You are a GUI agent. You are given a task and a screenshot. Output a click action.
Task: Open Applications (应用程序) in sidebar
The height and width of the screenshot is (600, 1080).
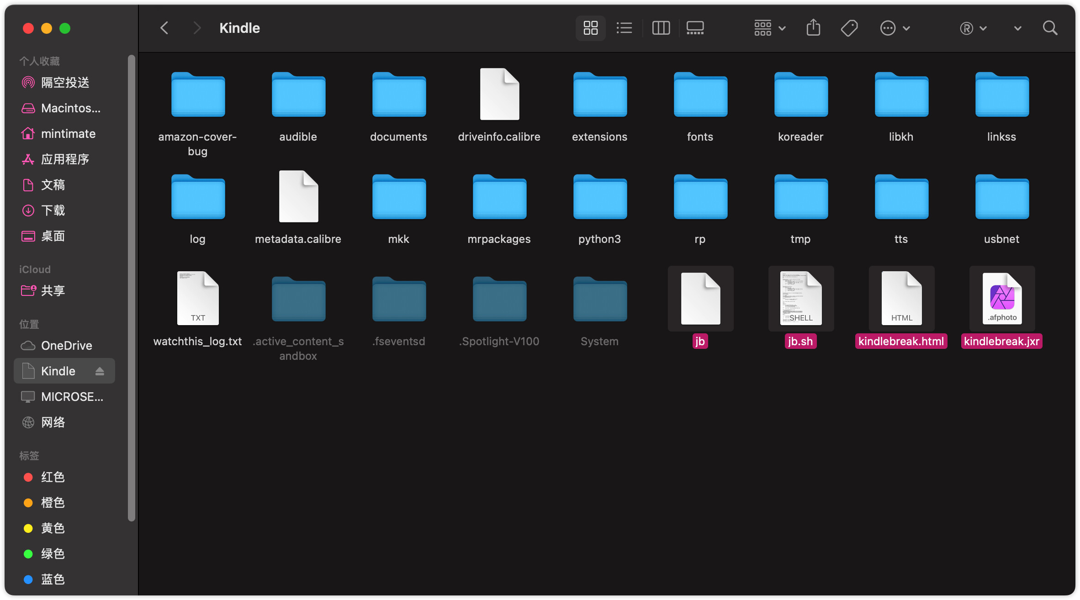click(x=65, y=159)
